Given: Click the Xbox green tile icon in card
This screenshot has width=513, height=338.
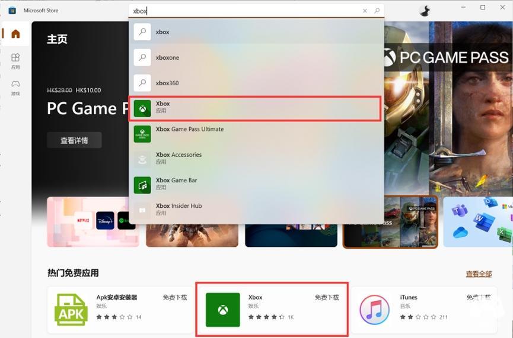Looking at the screenshot, I should [223, 310].
